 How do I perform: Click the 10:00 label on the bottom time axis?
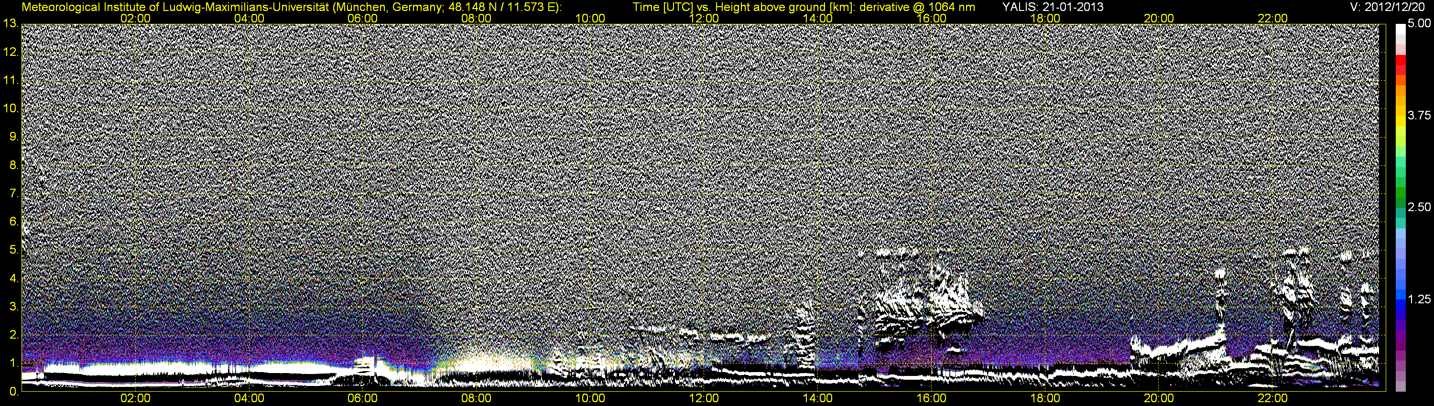[590, 398]
